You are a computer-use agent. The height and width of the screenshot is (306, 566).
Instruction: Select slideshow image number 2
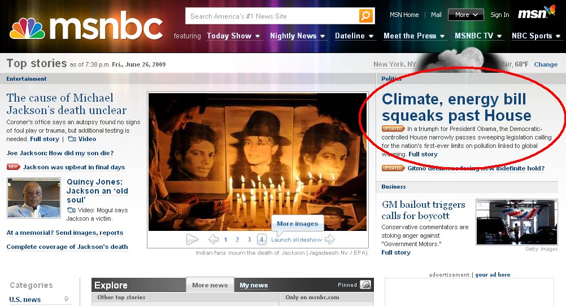(x=237, y=239)
